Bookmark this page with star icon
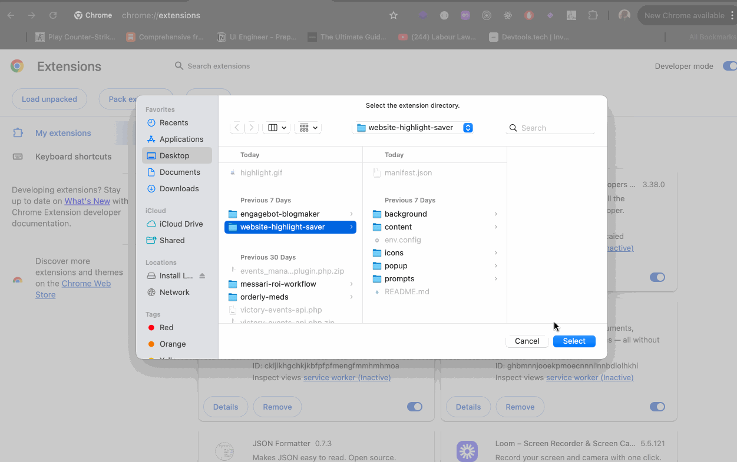The width and height of the screenshot is (737, 462). 394,16
